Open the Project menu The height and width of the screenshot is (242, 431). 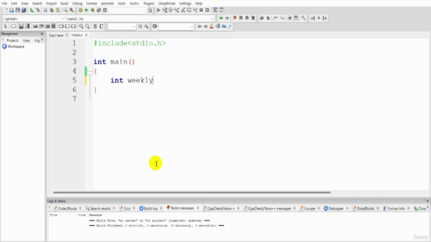click(x=51, y=3)
